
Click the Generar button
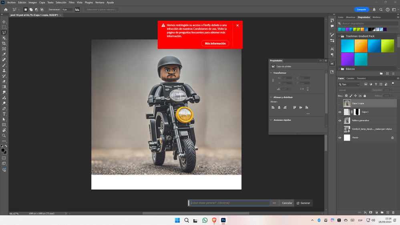(304, 203)
